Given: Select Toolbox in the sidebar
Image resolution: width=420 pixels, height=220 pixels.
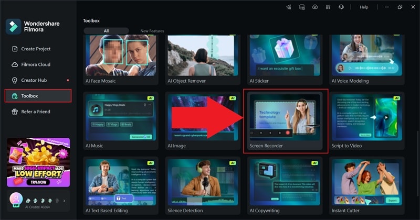Looking at the screenshot, I should pyautogui.click(x=38, y=96).
